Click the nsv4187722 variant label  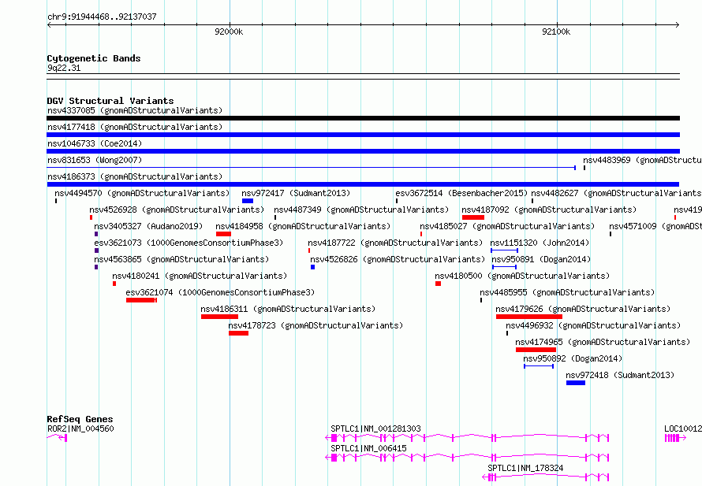tap(395, 243)
